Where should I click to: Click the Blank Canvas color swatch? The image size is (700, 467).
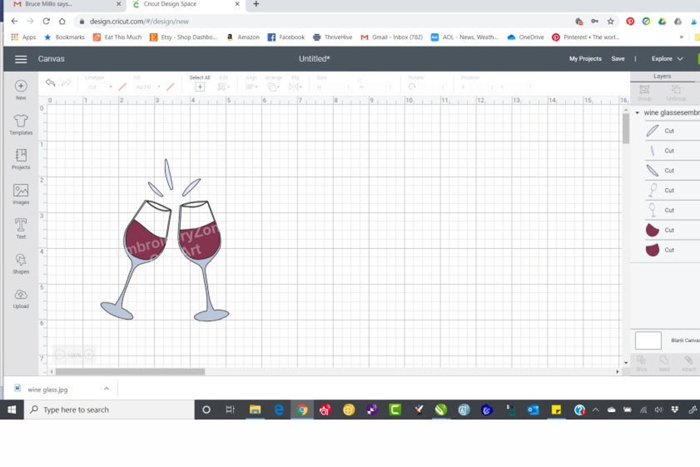tap(648, 340)
